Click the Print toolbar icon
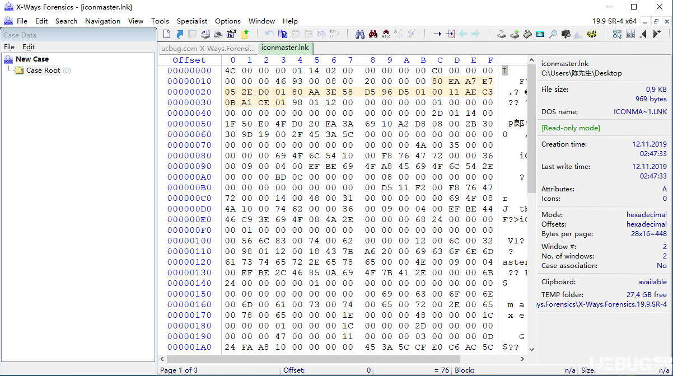The width and height of the screenshot is (673, 376). click(x=218, y=34)
